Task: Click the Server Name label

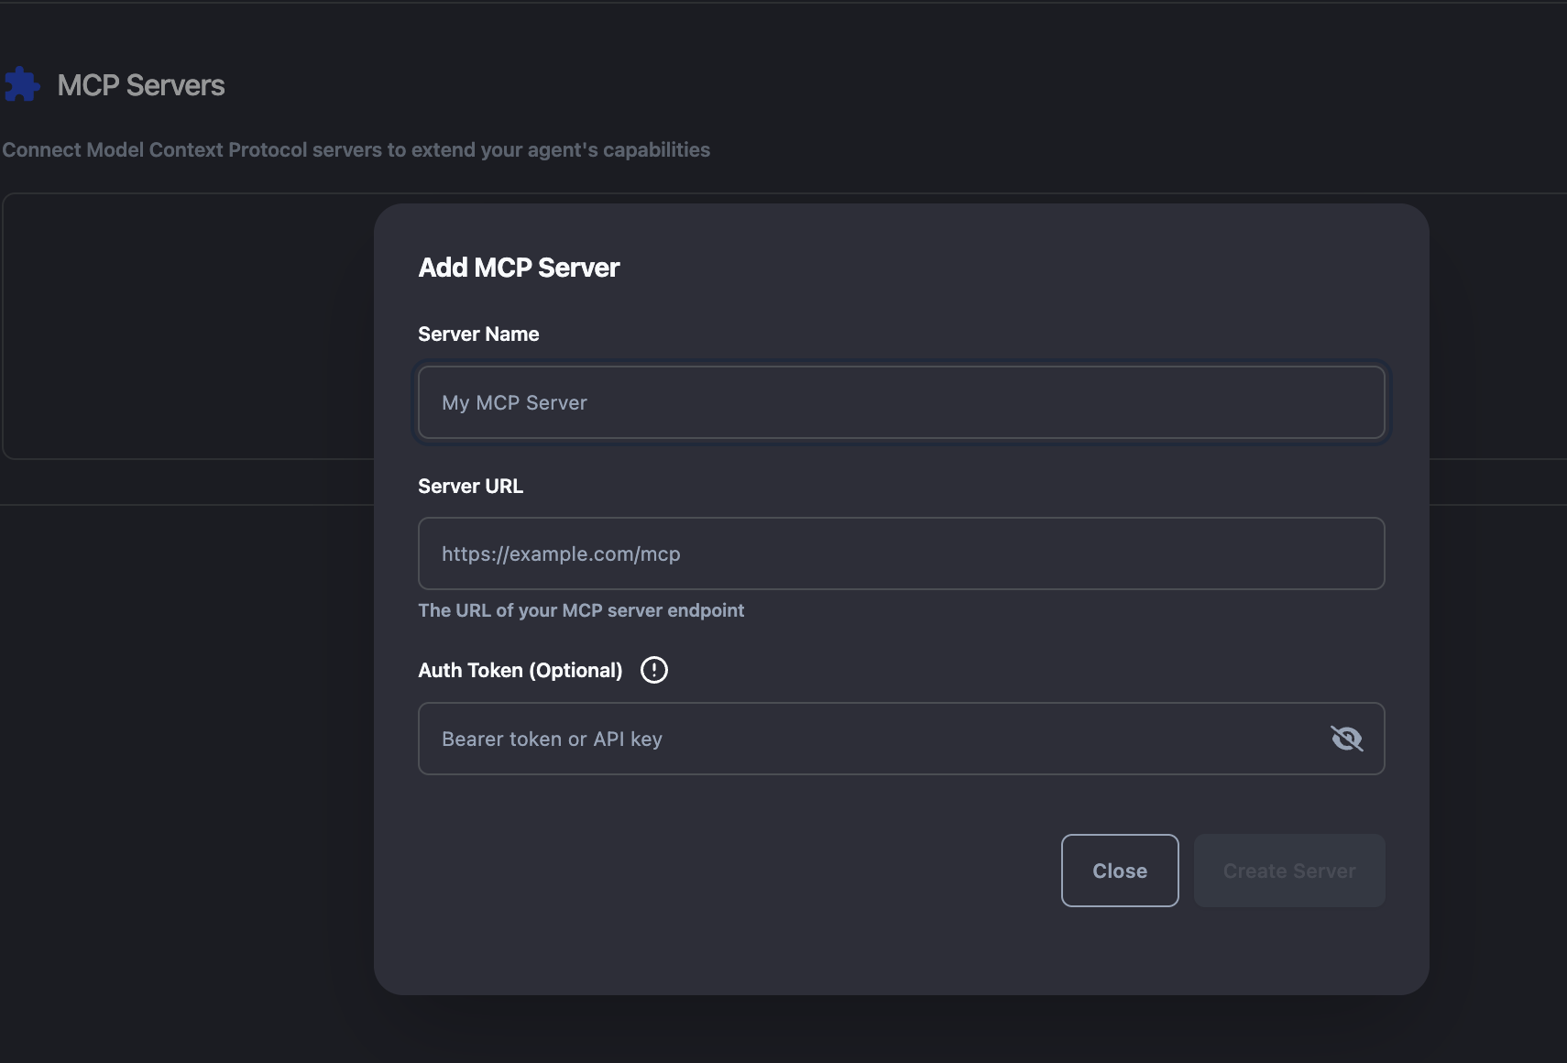Action: click(x=478, y=334)
